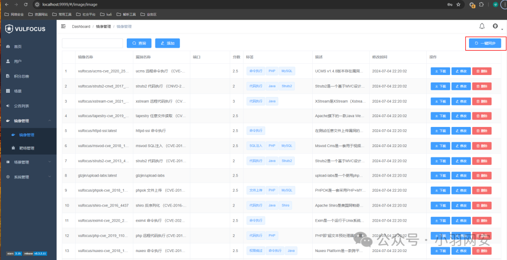Open the 解析工具 bookmark folder
507x260 pixels.
click(126, 15)
